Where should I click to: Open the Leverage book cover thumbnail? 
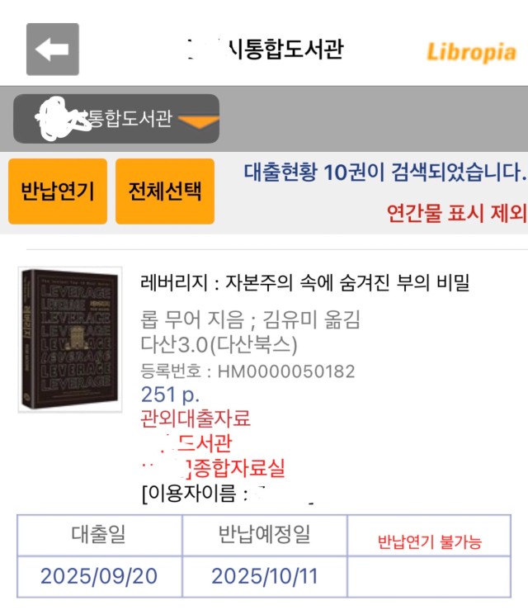tap(70, 339)
